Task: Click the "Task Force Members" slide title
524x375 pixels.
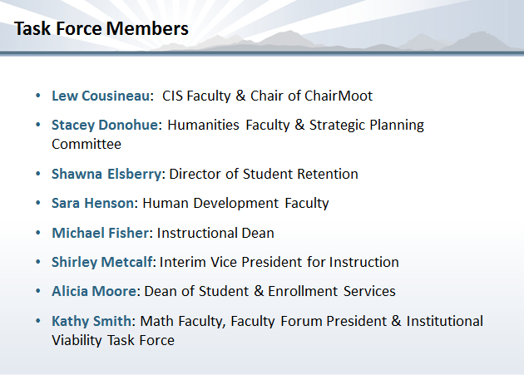Action: point(101,29)
